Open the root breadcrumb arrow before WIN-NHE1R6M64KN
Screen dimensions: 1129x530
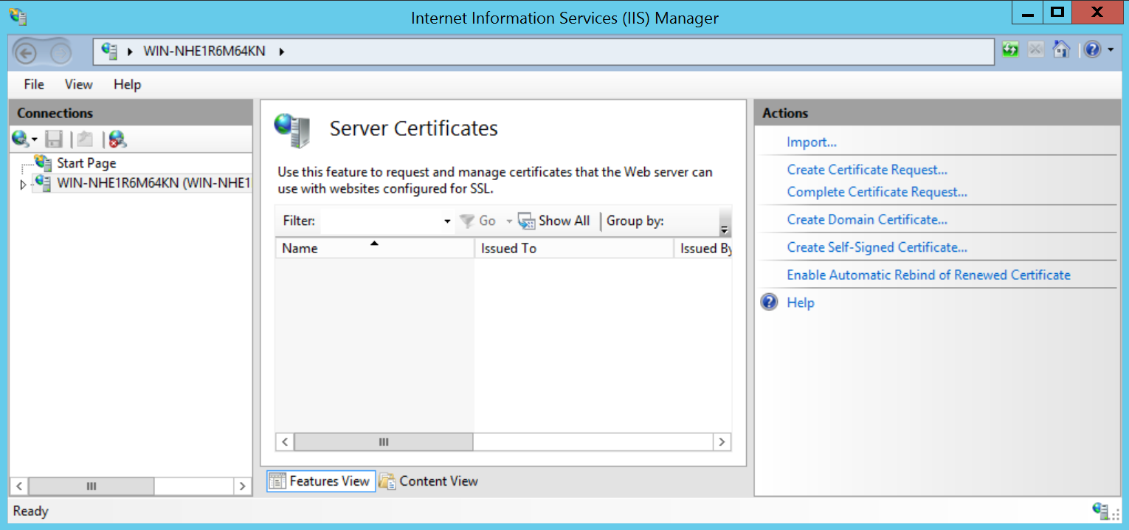pos(130,52)
